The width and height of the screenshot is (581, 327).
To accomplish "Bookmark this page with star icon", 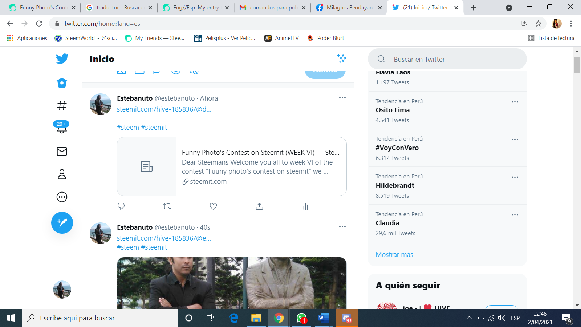I will tap(538, 24).
